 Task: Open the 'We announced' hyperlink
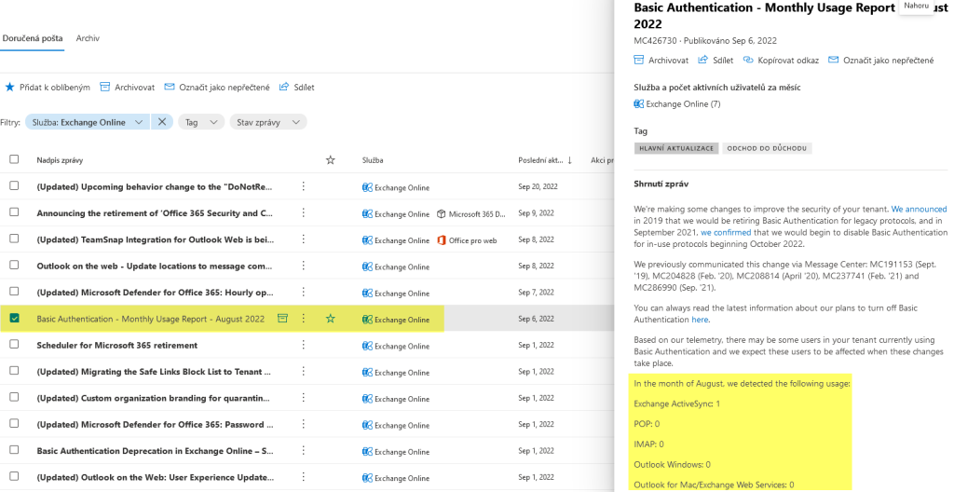(920, 209)
